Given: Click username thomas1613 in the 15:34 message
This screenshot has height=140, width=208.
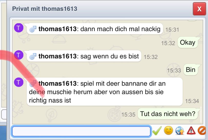Looking at the screenshot, I should click(x=57, y=84).
